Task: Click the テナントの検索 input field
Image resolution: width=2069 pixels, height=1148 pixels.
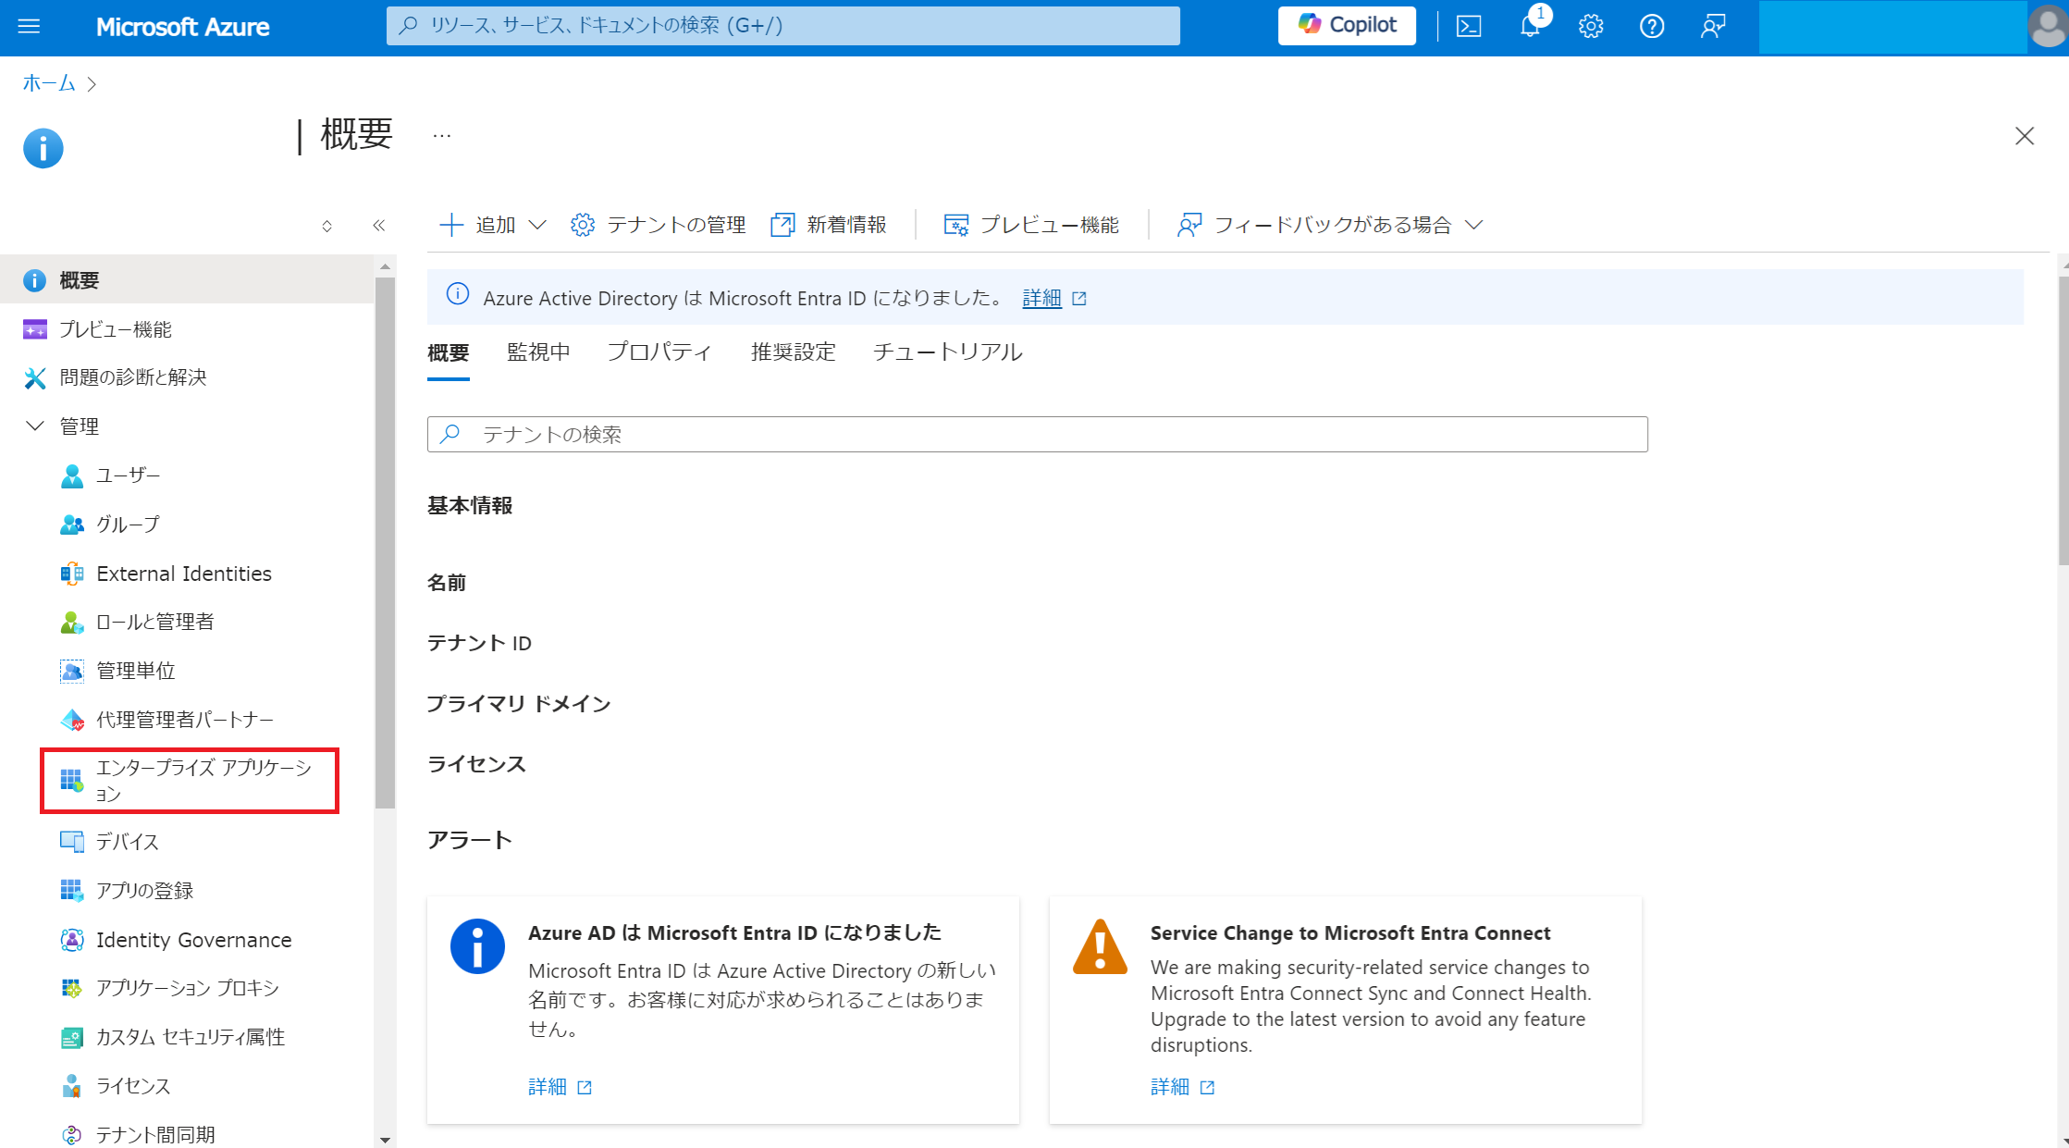Action: 1036,434
